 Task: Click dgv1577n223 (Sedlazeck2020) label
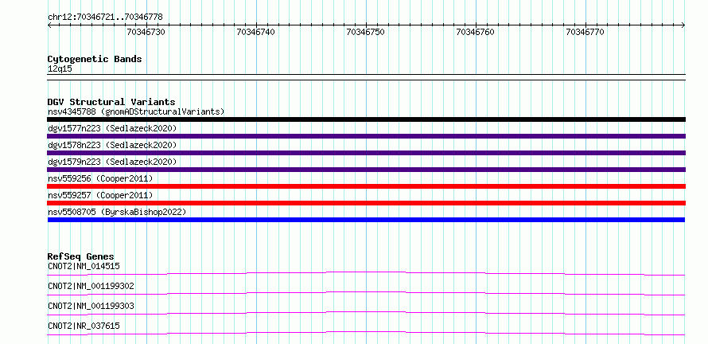[x=112, y=128]
